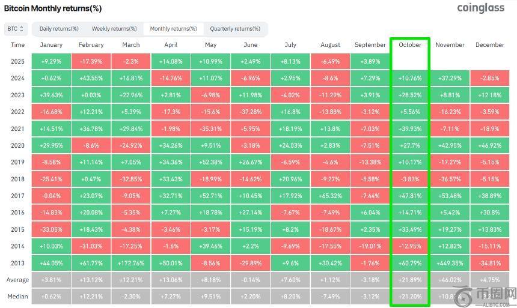Click the Time column header
Screen dimensions: 517x308
(x=18, y=45)
